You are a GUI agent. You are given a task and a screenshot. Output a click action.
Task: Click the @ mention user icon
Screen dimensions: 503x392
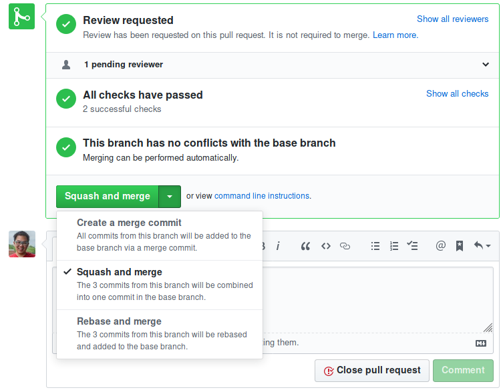[440, 246]
